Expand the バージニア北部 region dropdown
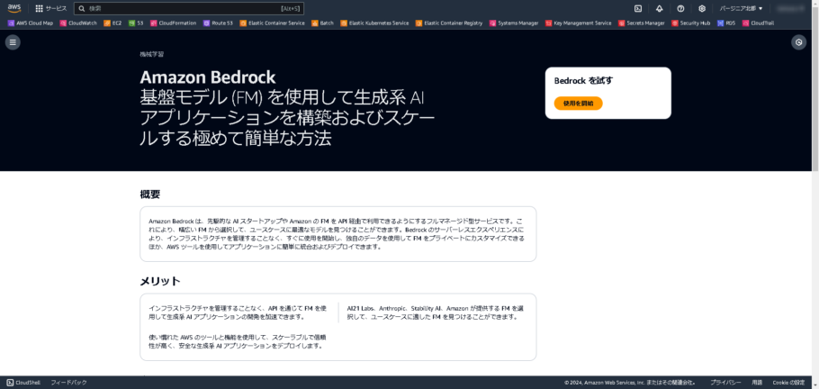This screenshot has width=819, height=389. pos(742,8)
